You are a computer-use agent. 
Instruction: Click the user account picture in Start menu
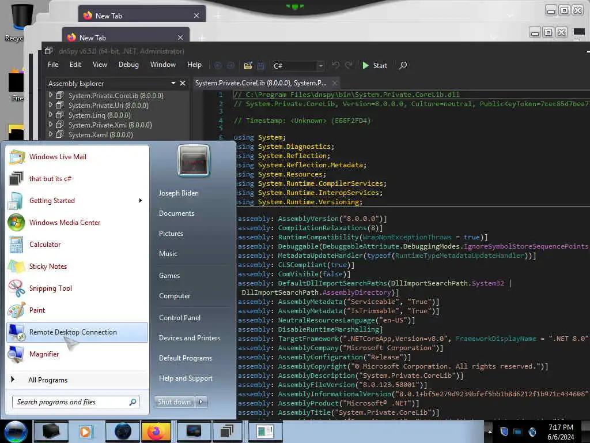194,160
